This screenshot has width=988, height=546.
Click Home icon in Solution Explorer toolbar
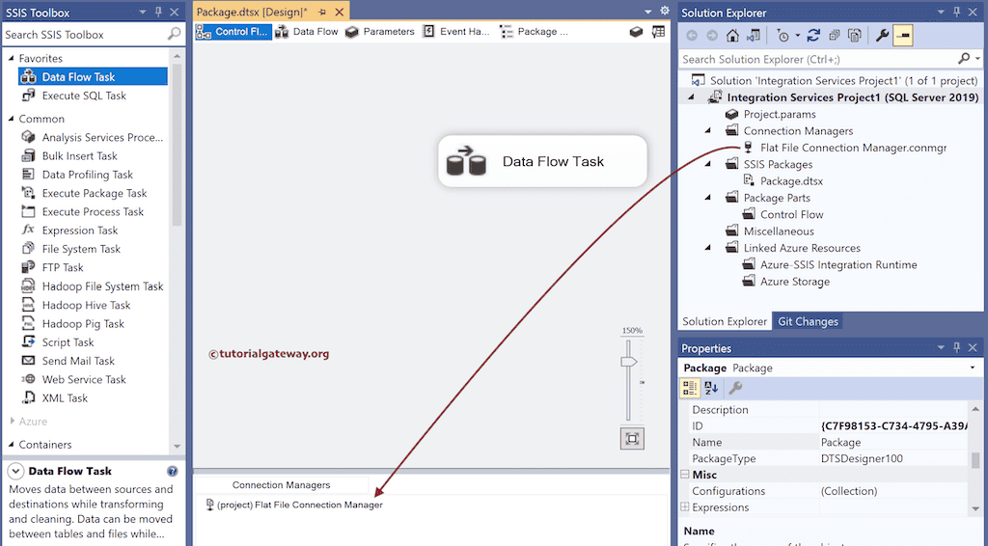pos(732,36)
